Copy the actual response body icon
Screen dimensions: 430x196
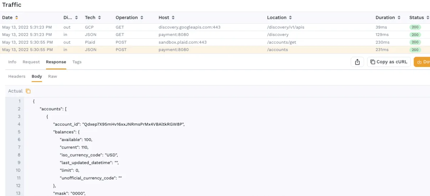(x=28, y=91)
